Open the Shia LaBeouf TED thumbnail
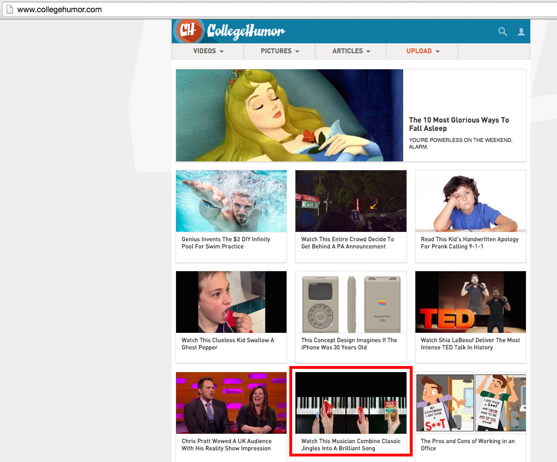This screenshot has height=462, width=557. tap(470, 302)
